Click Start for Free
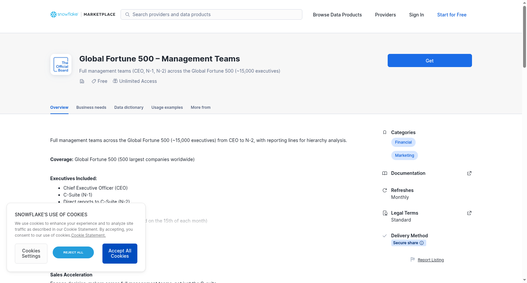Viewport: 527px width, 283px height. (452, 15)
